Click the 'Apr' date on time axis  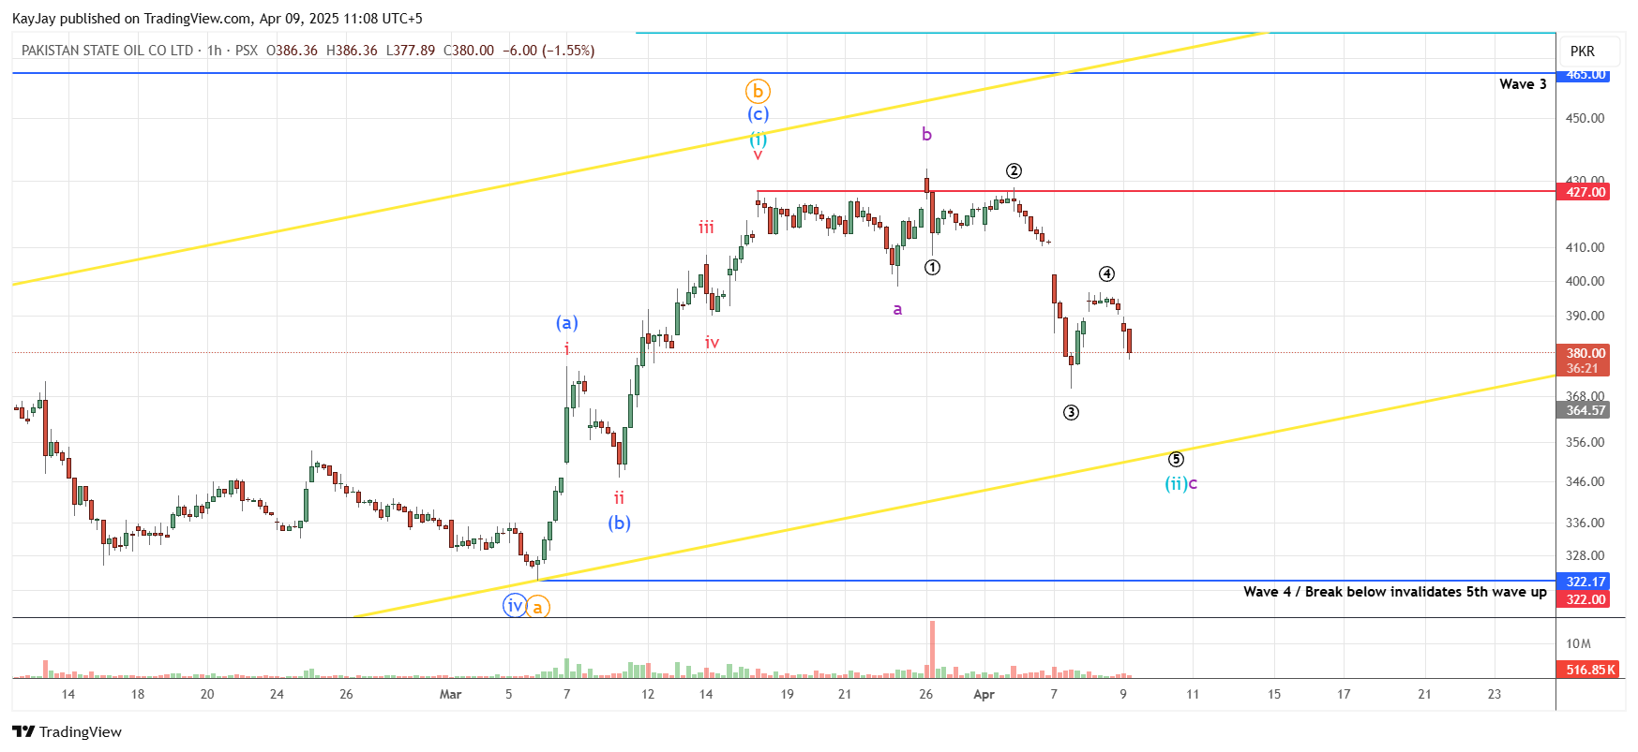pos(984,694)
